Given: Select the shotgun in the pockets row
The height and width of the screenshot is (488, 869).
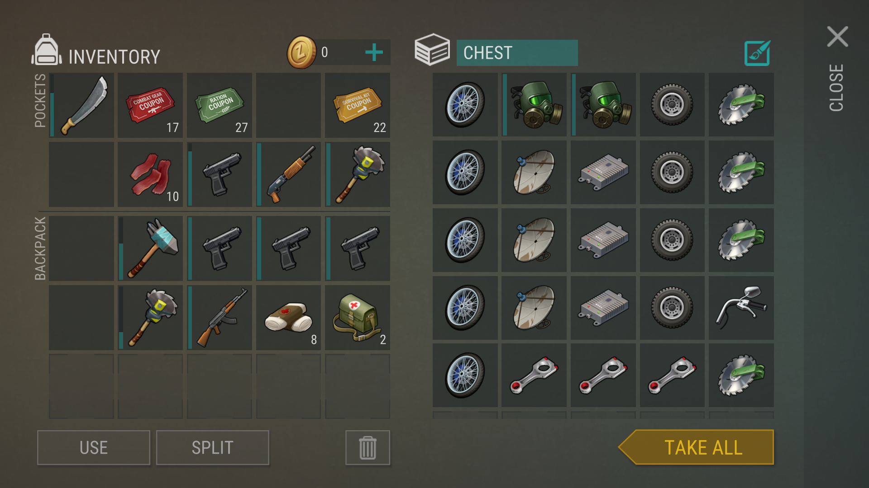Looking at the screenshot, I should 288,174.
